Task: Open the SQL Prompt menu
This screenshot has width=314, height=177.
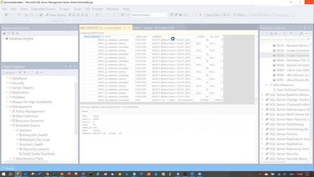Action: click(94, 9)
